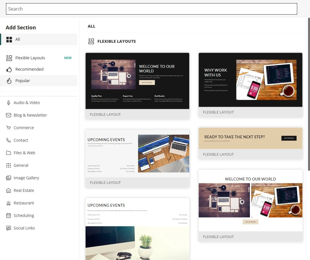Select Ready To Take The Next Step layout
Image resolution: width=310 pixels, height=260 pixels.
[x=250, y=143]
